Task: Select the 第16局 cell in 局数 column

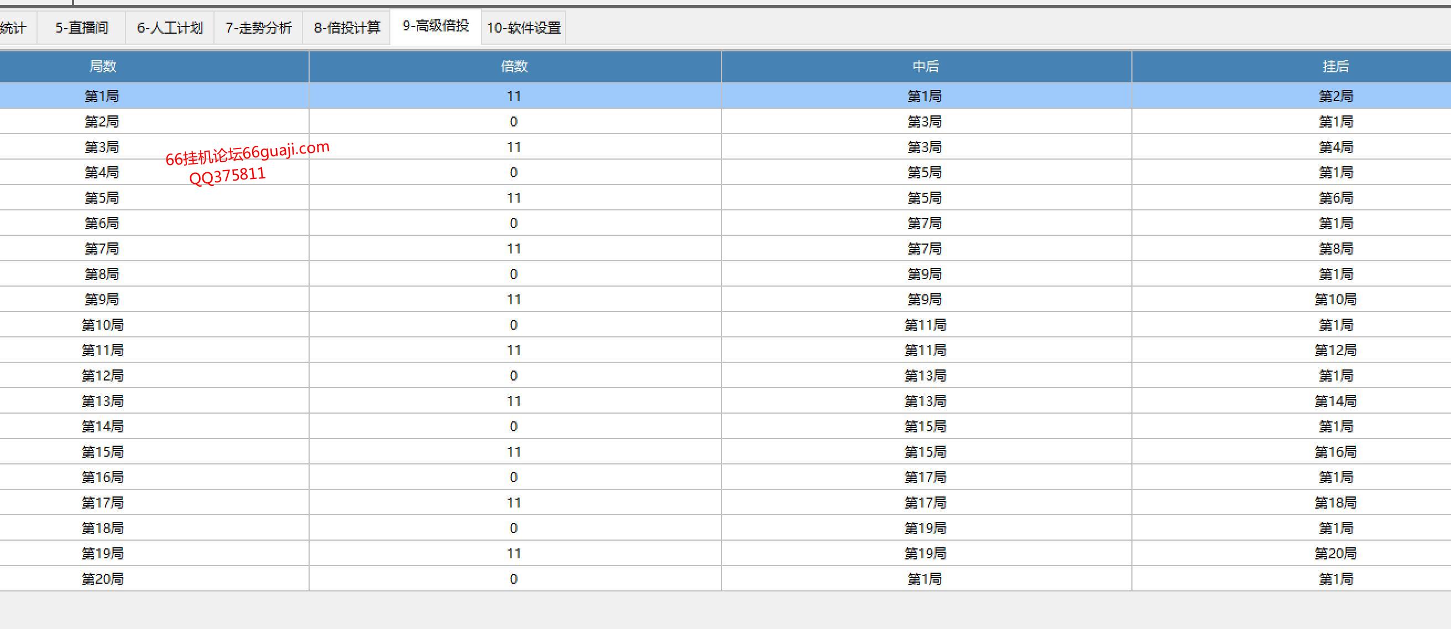Action: click(x=154, y=477)
